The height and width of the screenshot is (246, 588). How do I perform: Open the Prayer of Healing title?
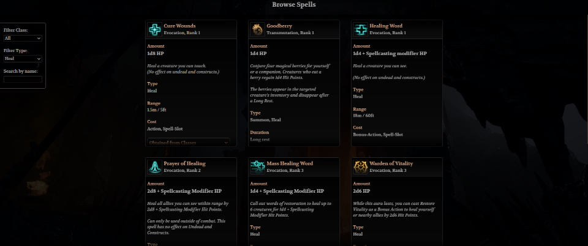coord(184,163)
